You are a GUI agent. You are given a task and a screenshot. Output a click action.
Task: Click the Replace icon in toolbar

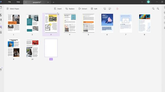tap(67, 9)
